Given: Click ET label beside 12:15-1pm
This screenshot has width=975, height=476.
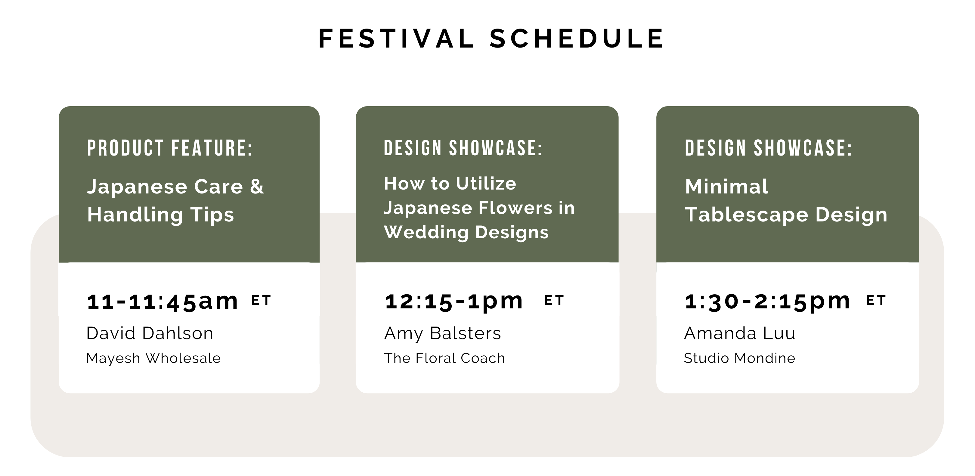Looking at the screenshot, I should click(554, 300).
